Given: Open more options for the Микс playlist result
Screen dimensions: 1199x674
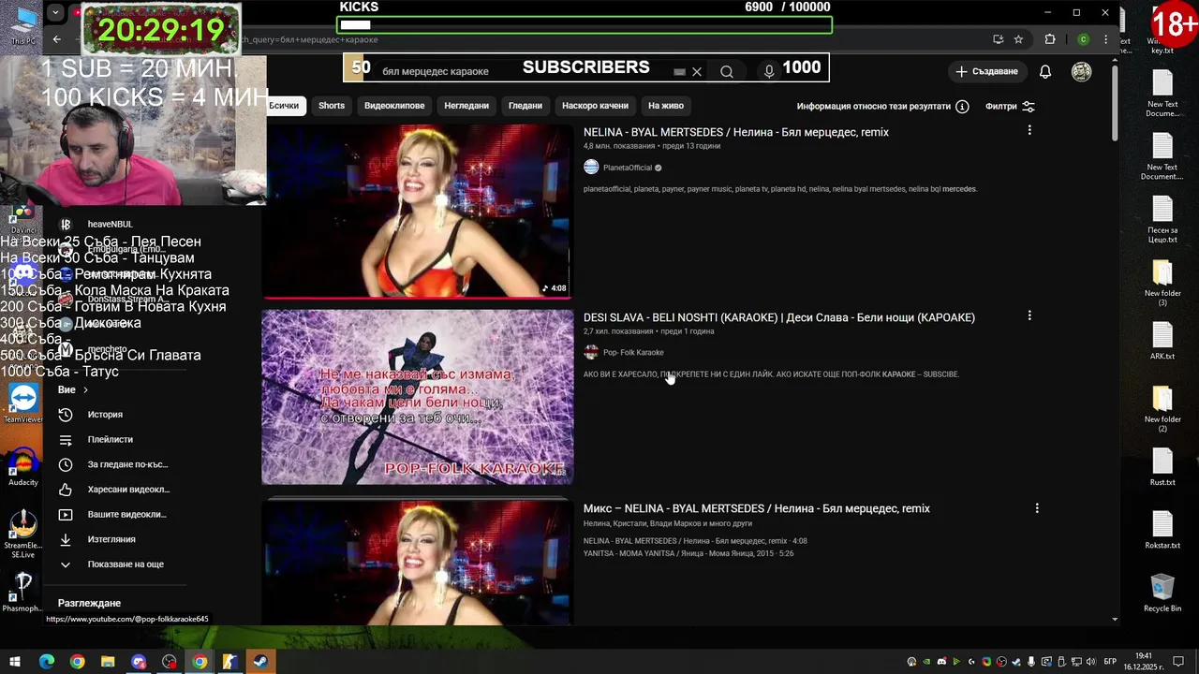Looking at the screenshot, I should coord(1037,508).
